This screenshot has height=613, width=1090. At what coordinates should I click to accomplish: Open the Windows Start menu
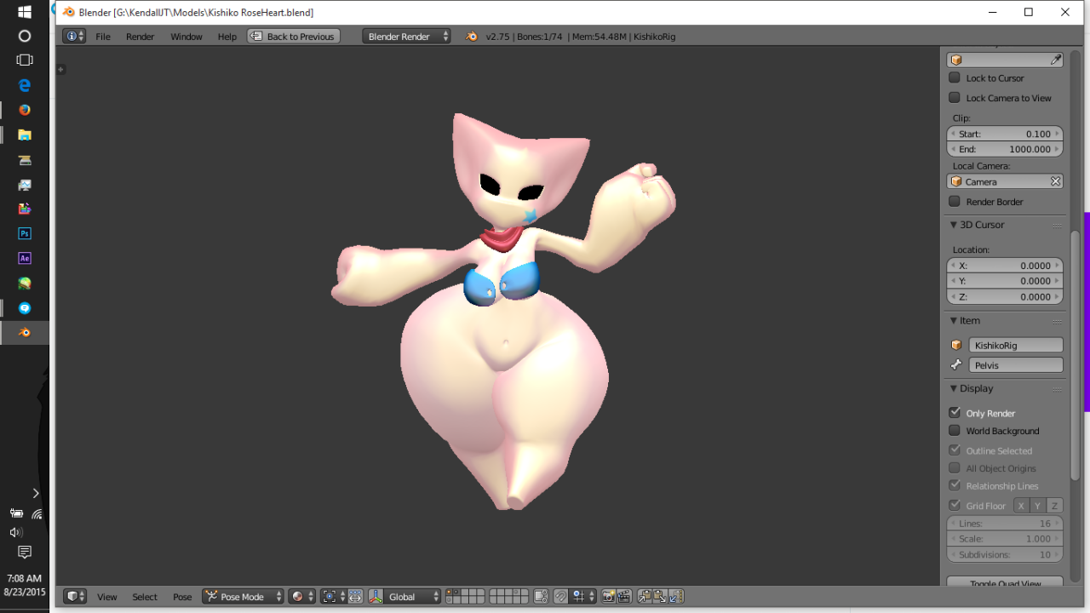click(25, 12)
